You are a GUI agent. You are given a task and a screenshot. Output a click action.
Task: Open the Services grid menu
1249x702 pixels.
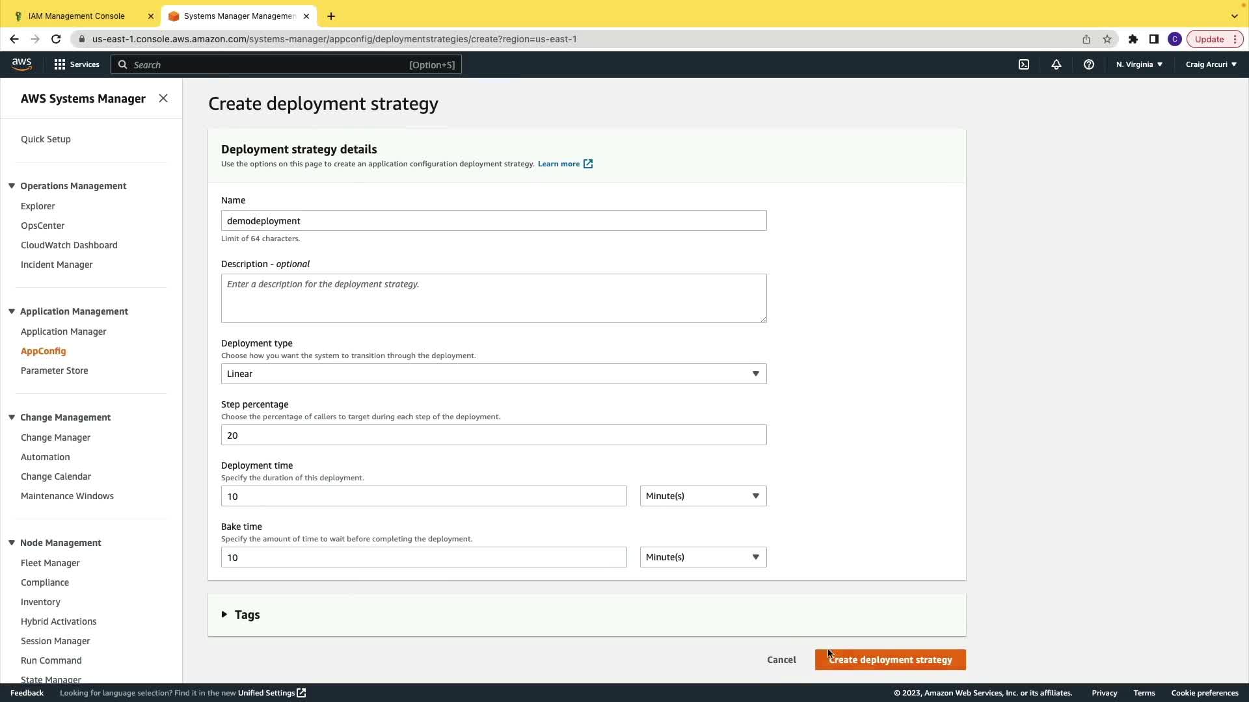[x=77, y=64]
